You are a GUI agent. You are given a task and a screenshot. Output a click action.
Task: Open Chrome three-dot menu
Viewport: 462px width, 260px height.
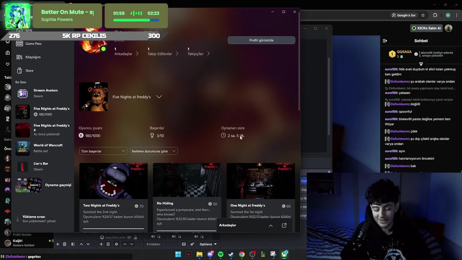(457, 15)
